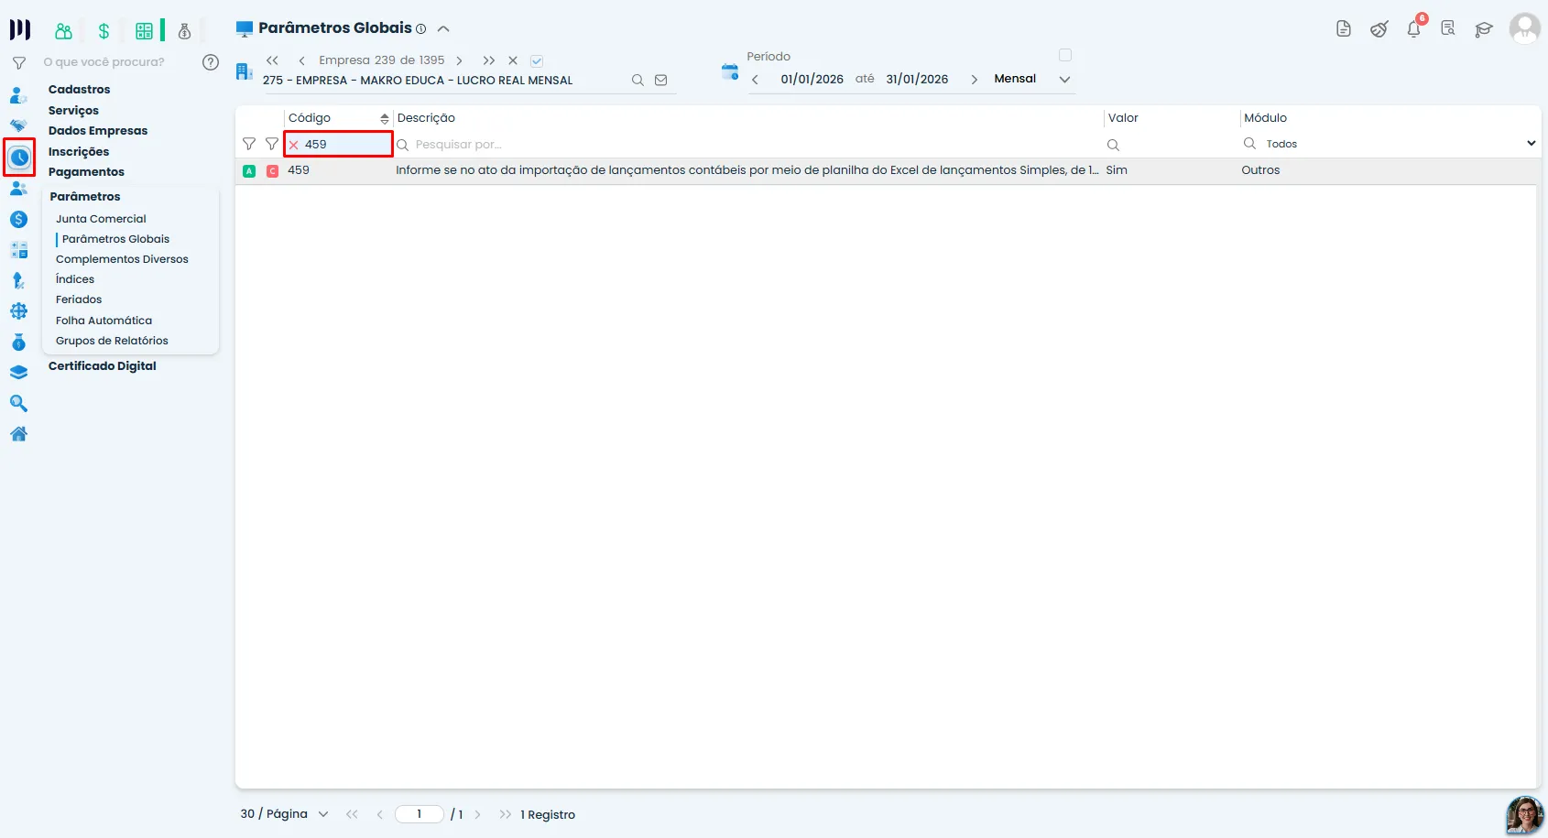
Task: Click the layered stack sidebar icon
Action: coord(18,373)
